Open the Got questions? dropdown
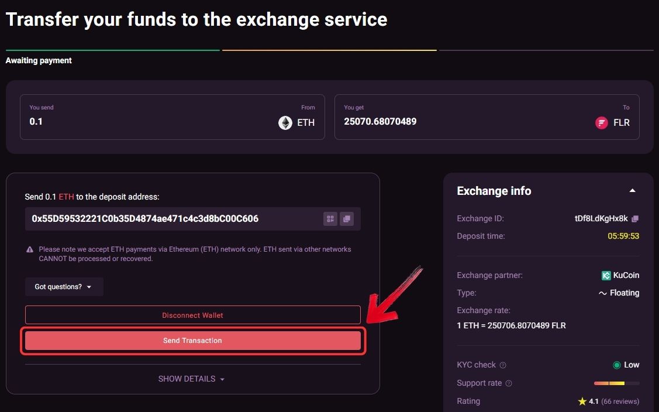The height and width of the screenshot is (412, 659). click(64, 287)
